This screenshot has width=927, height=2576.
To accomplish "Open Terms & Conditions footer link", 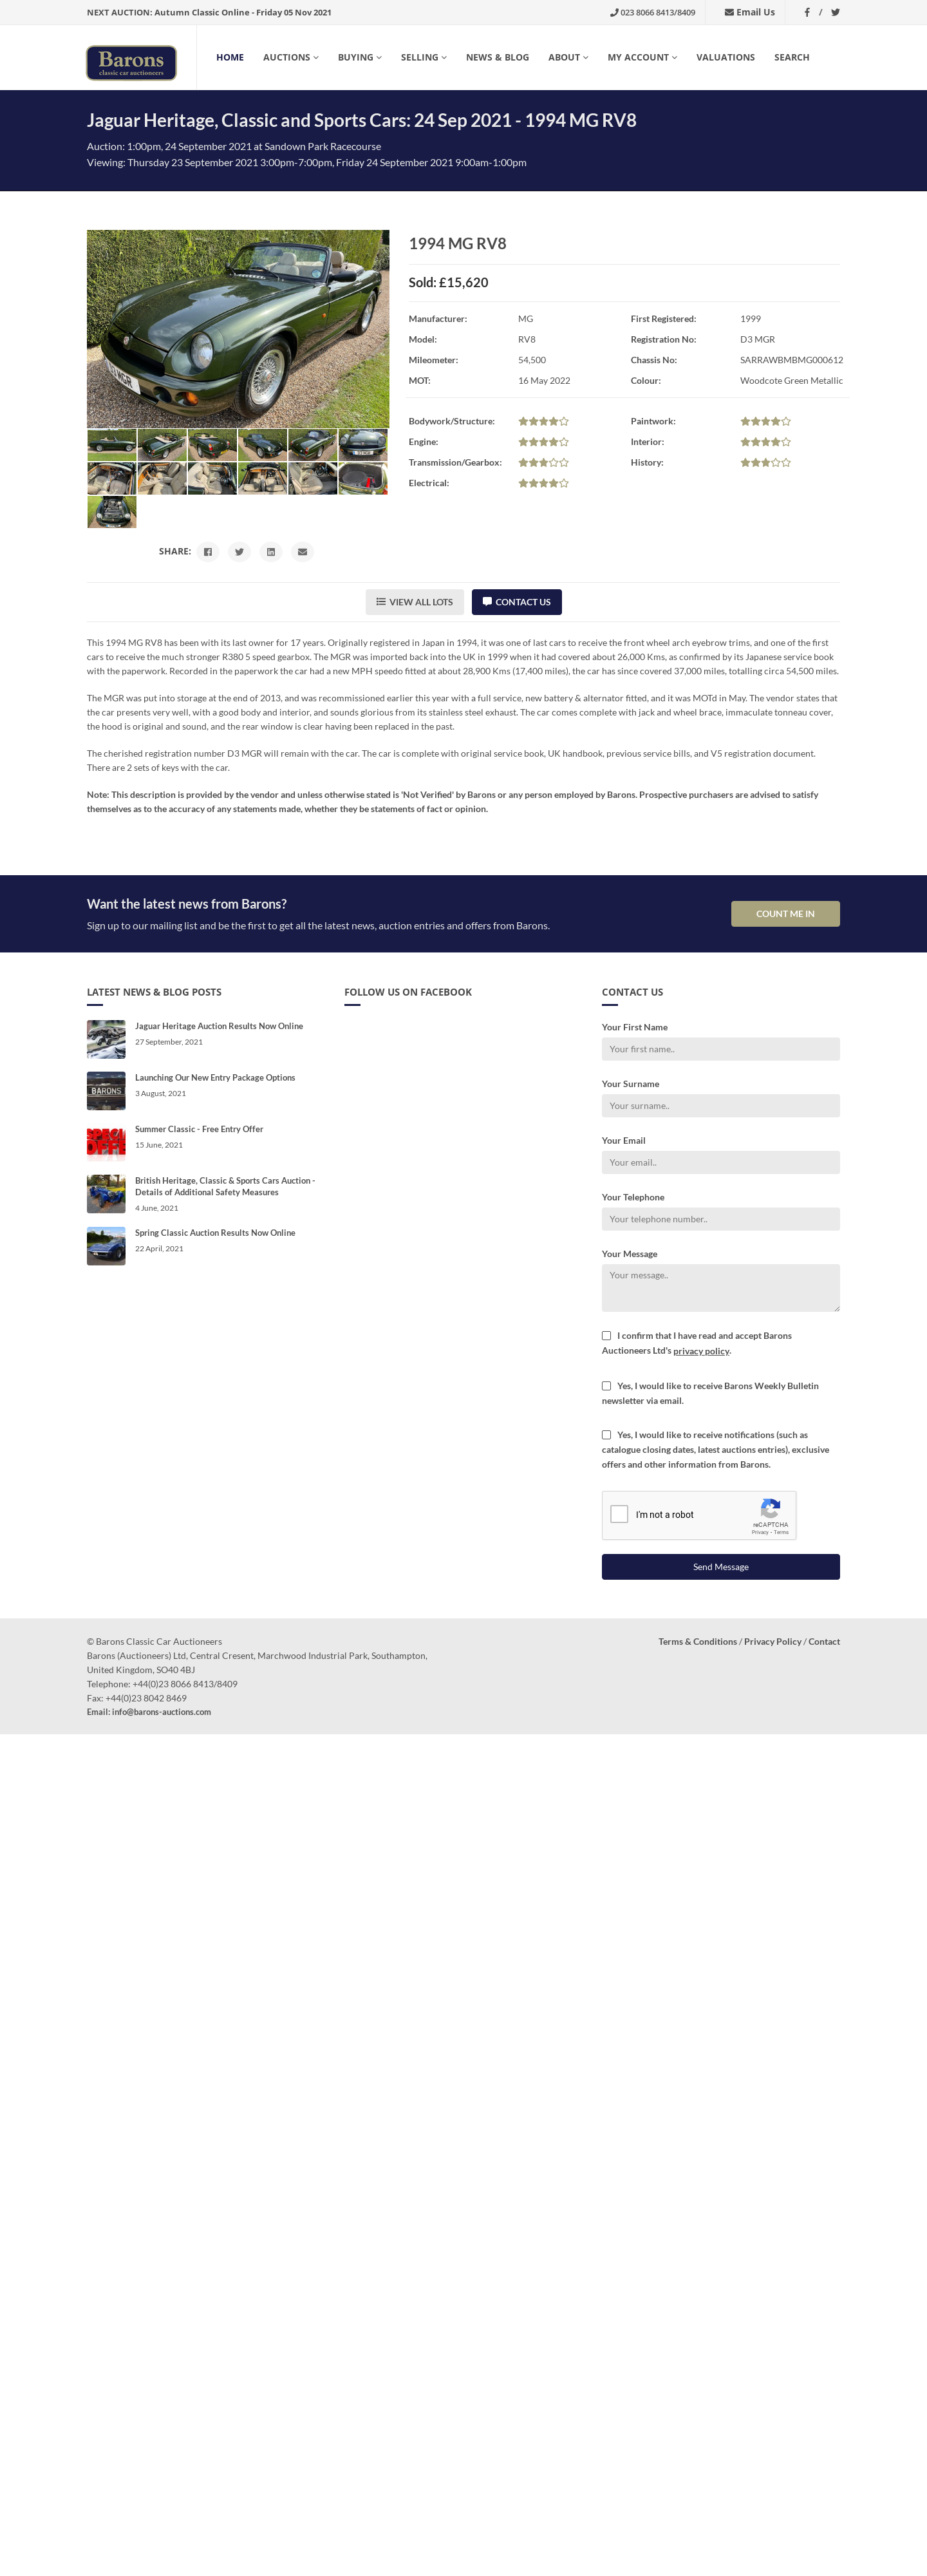I will coord(697,1642).
